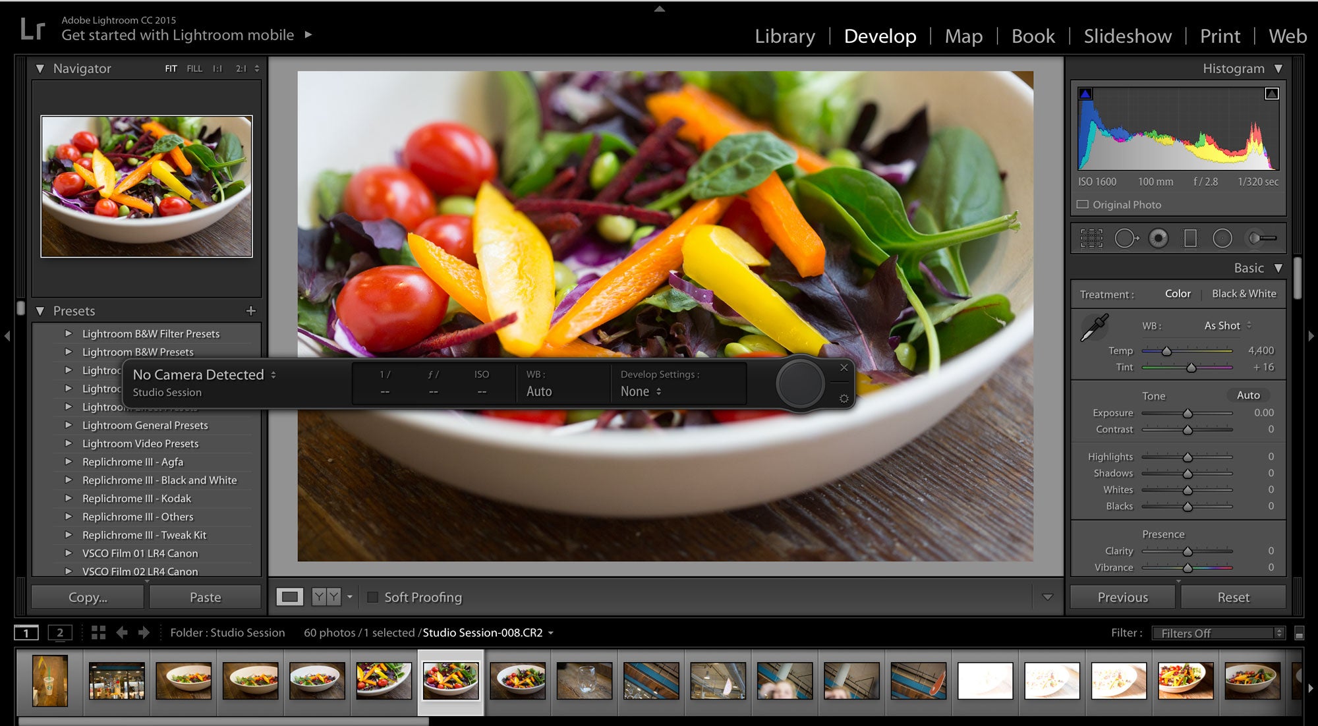Enable Soft Proofing checkbox

(x=372, y=597)
